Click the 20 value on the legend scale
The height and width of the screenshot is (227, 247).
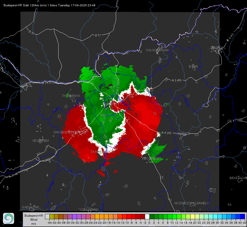(x=195, y=223)
